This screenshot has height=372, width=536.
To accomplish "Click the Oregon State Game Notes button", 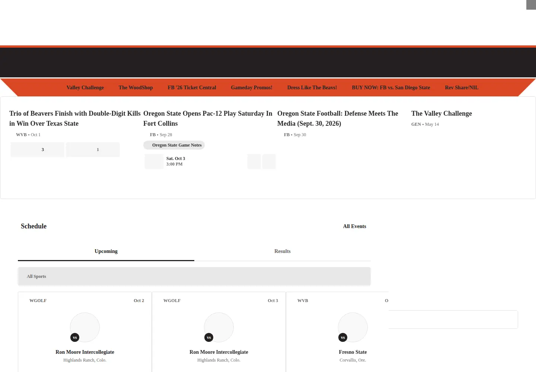I will [x=174, y=145].
